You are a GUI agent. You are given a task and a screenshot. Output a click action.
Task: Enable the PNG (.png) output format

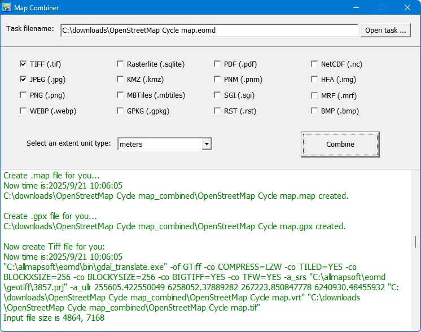[23, 95]
